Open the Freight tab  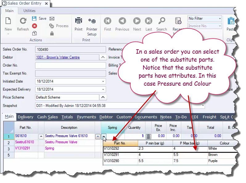[209, 117]
